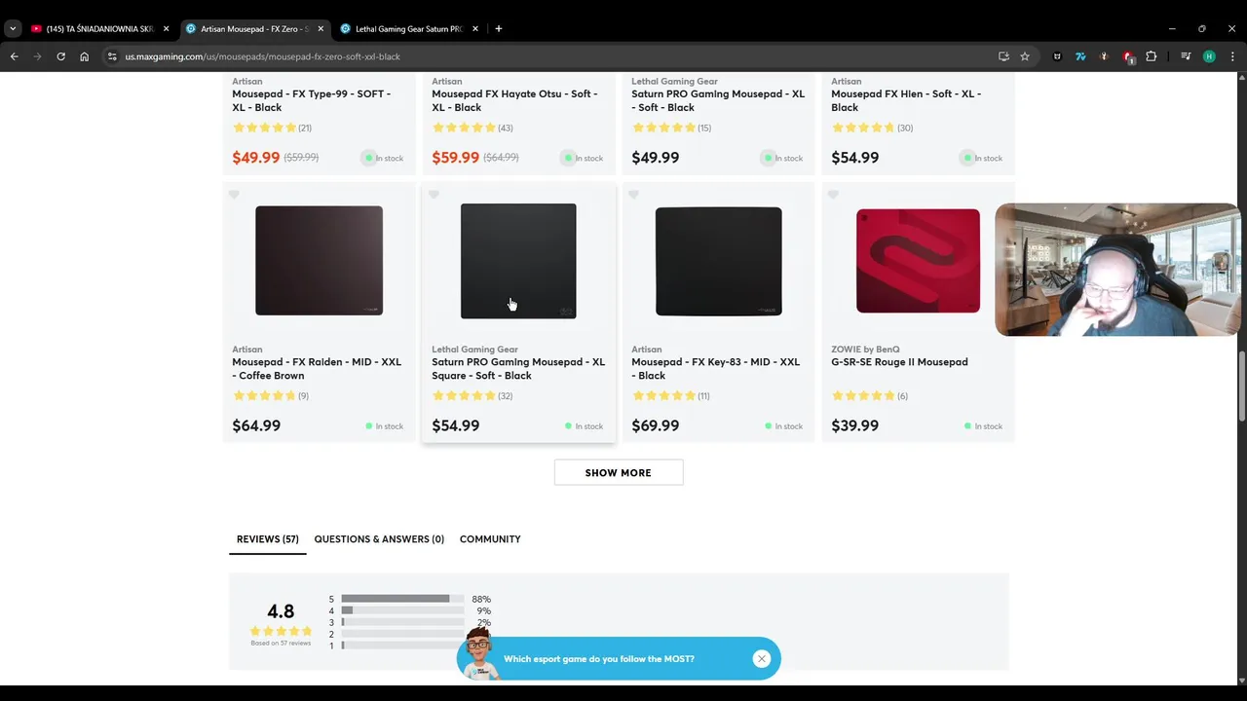Click the FX Type-99 star rating (21)
The image size is (1247, 701).
click(272, 128)
